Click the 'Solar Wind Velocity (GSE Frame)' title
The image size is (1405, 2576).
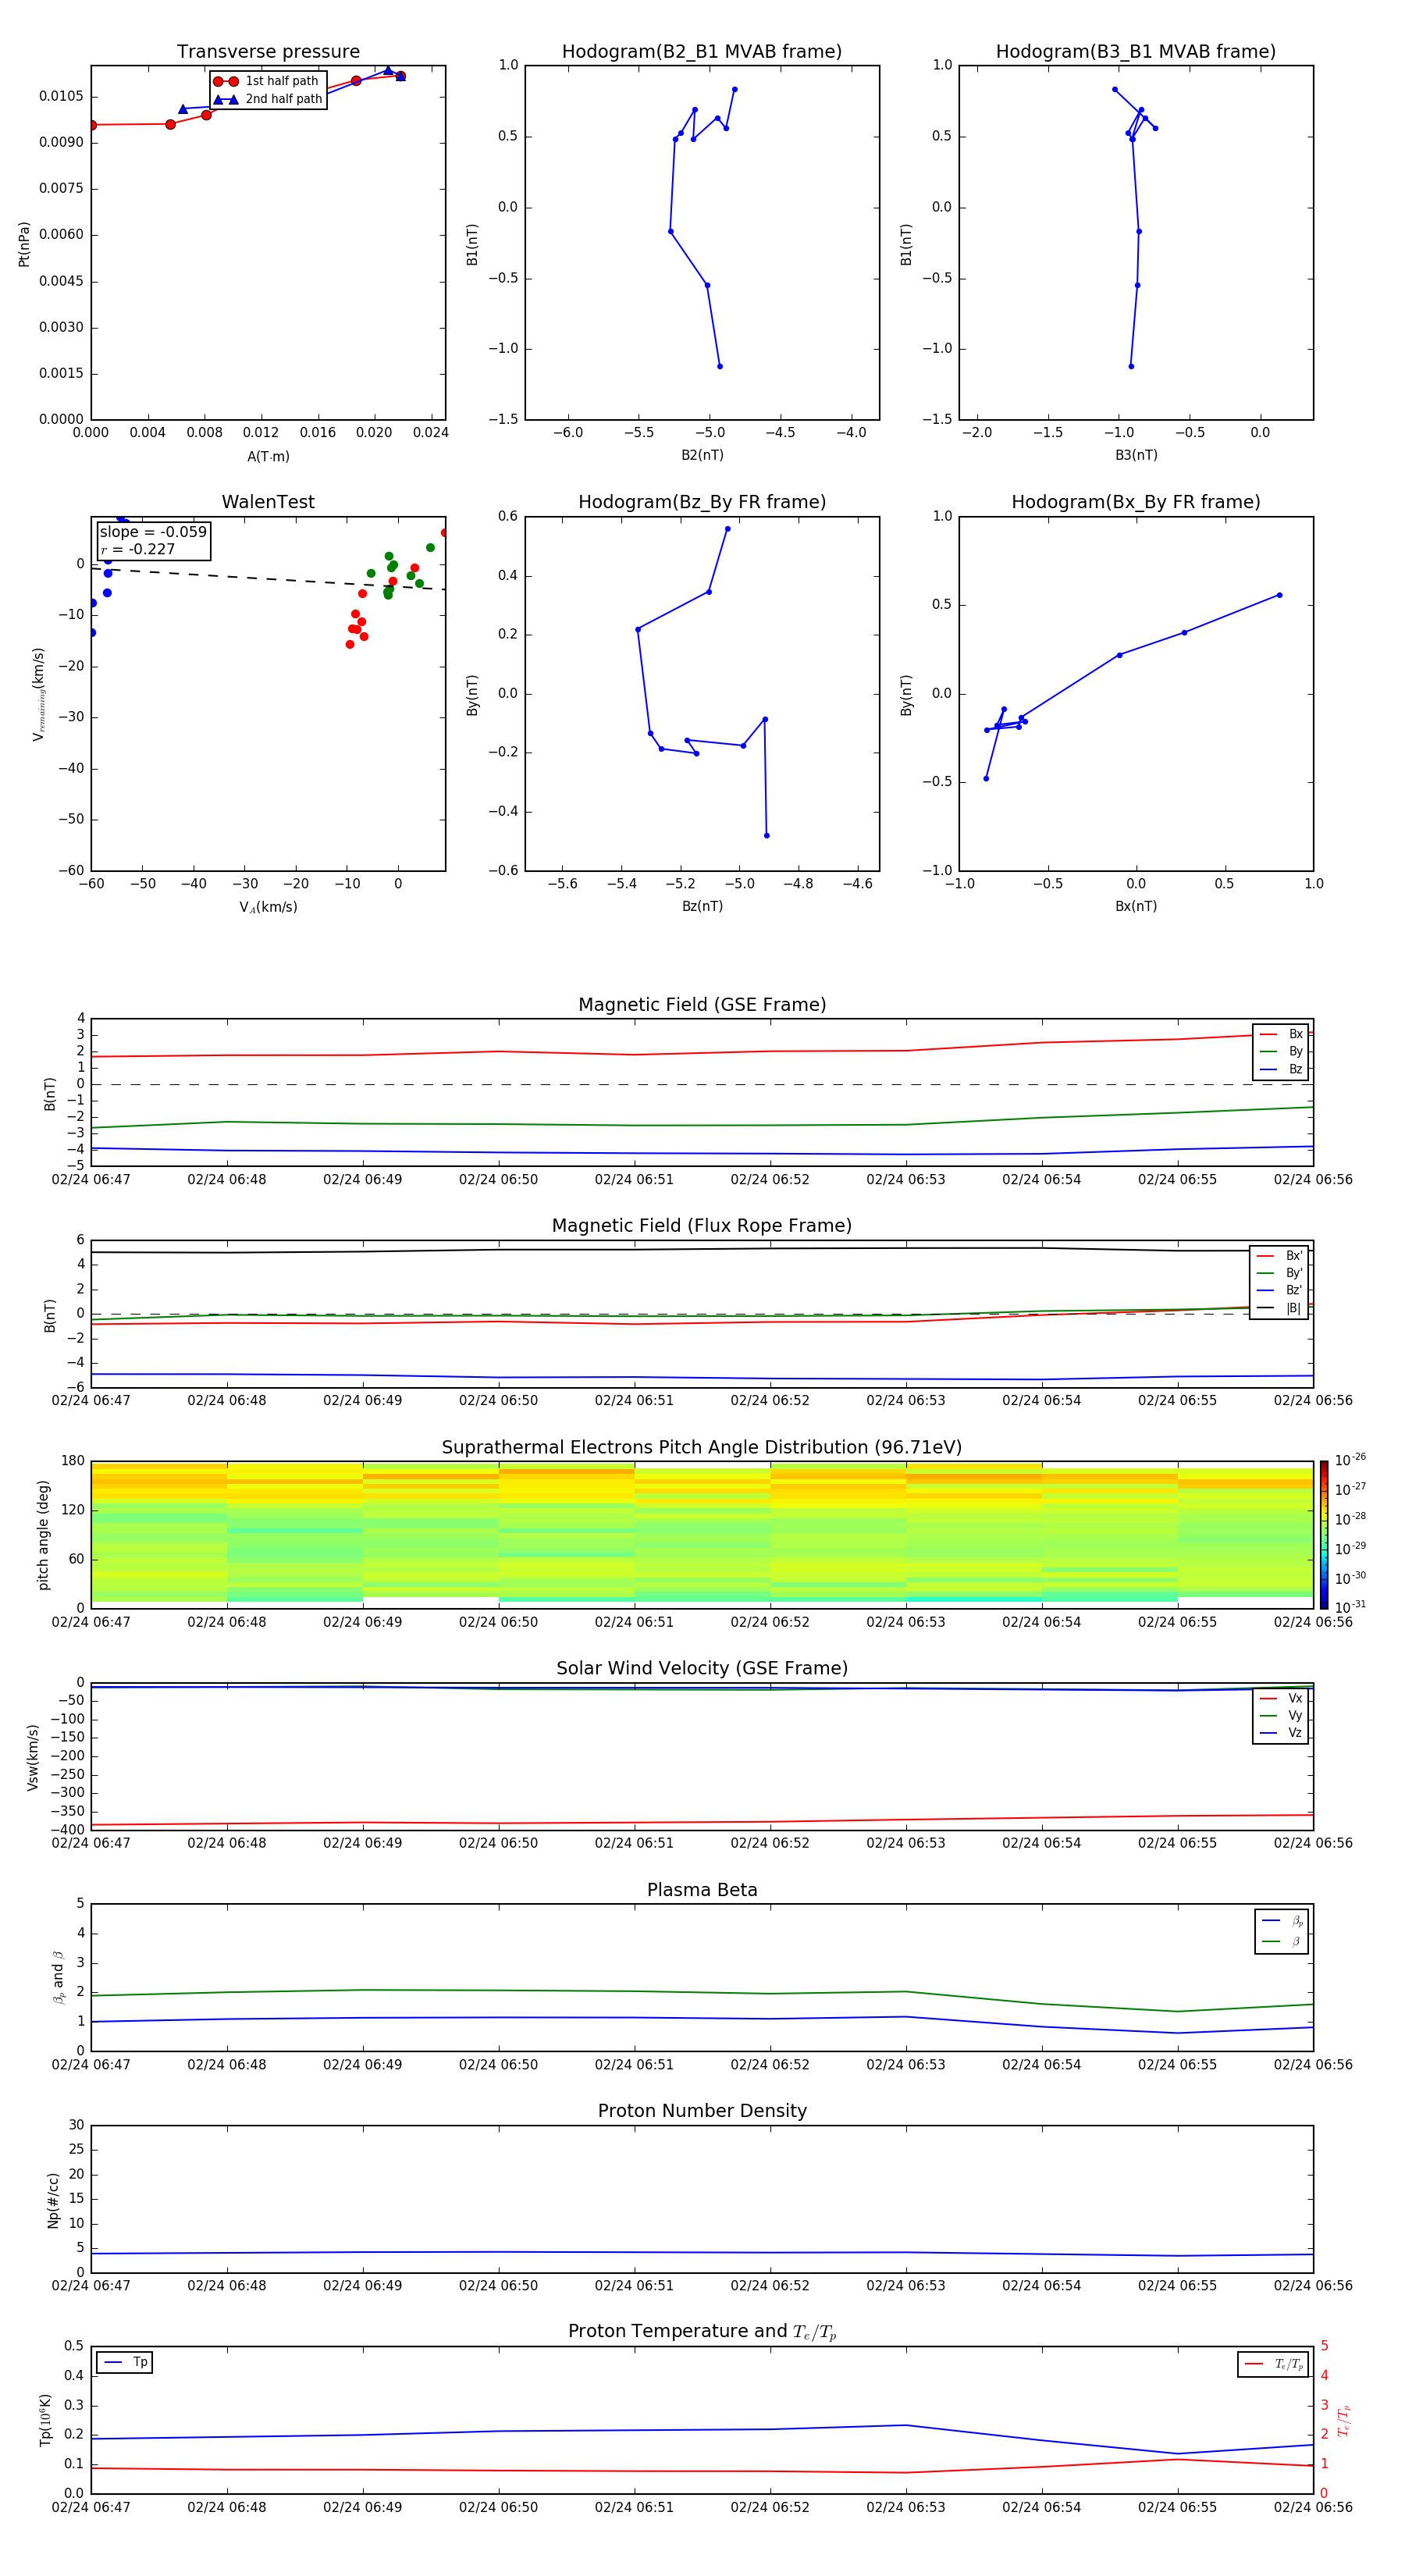[x=702, y=1669]
